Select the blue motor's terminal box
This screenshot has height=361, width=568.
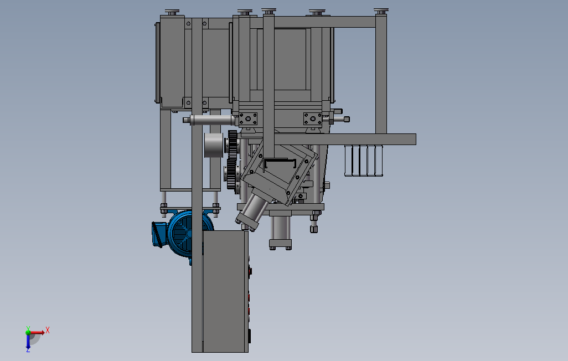coord(159,234)
